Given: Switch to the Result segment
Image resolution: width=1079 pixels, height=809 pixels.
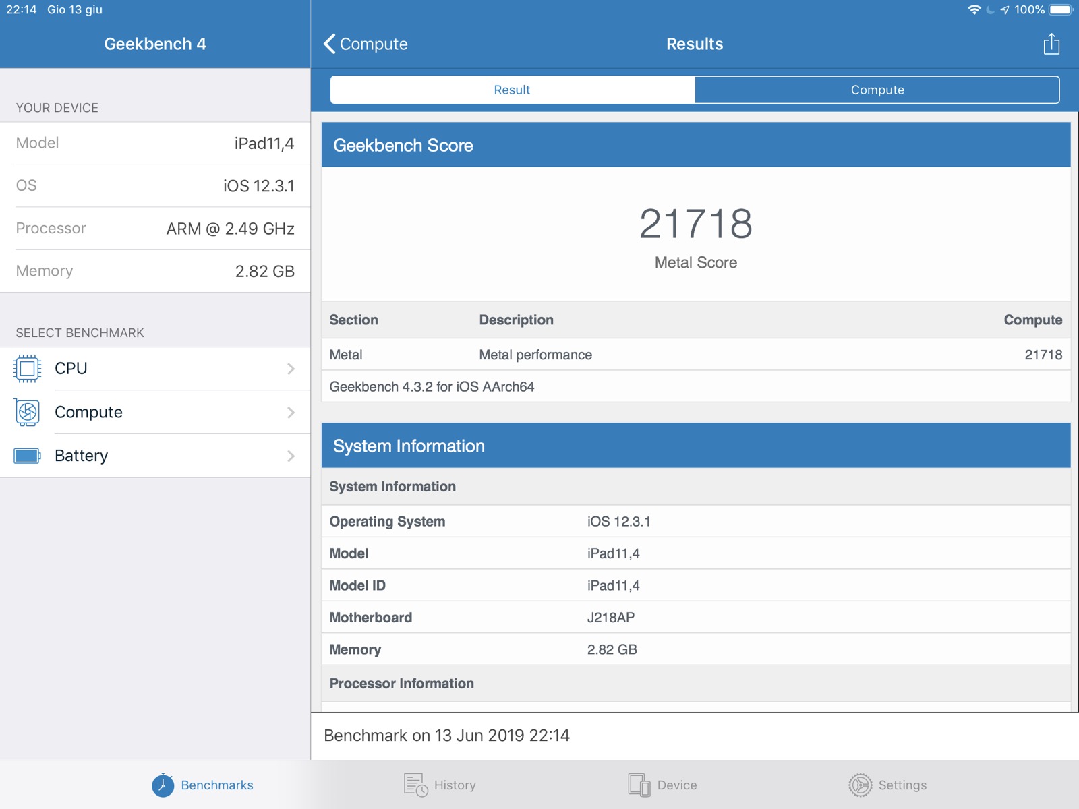Looking at the screenshot, I should [x=512, y=90].
